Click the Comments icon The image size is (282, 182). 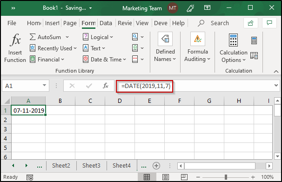[269, 23]
